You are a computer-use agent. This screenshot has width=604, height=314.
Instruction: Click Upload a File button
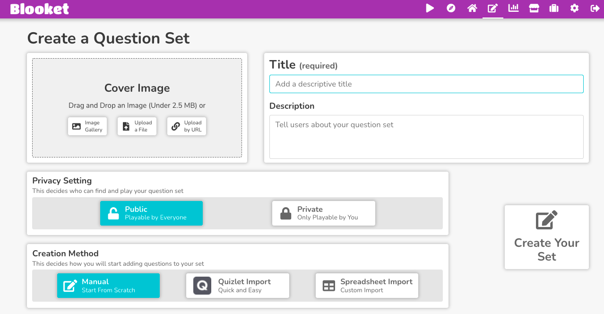(137, 126)
